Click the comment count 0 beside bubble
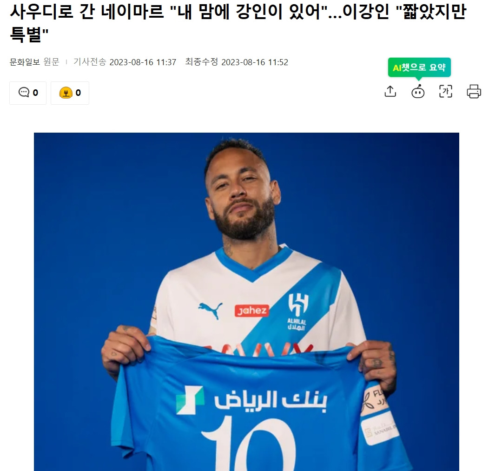Image resolution: width=502 pixels, height=471 pixels. (35, 93)
